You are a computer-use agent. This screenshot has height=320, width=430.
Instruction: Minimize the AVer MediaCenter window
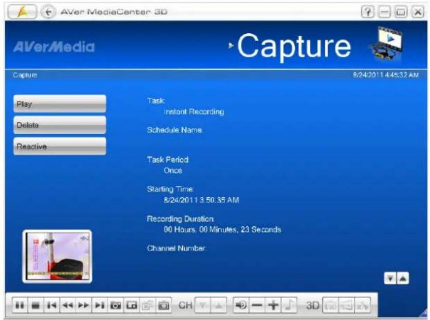click(384, 12)
